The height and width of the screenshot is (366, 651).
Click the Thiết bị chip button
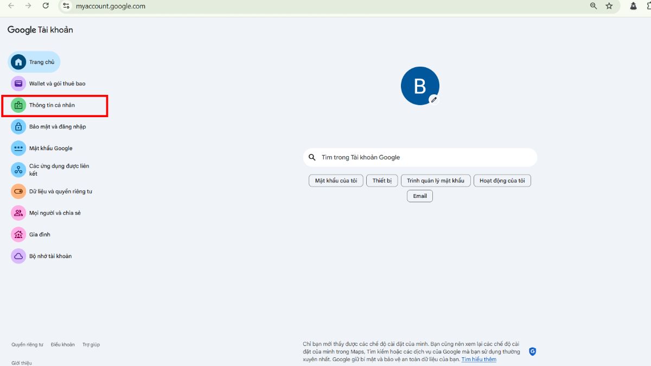(x=382, y=181)
